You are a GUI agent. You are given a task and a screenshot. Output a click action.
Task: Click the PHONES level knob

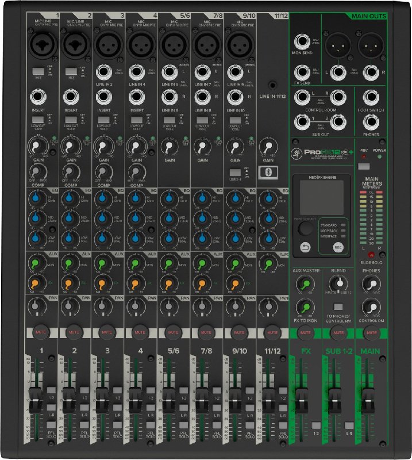(x=372, y=284)
